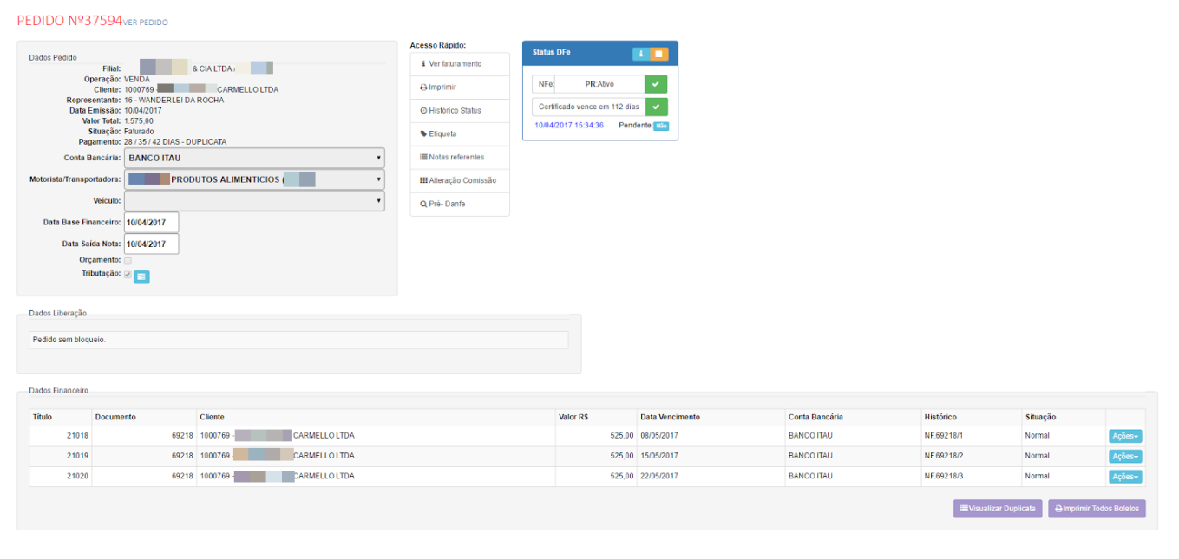
Task: Click the VER PEDIDO link
Action: [146, 23]
